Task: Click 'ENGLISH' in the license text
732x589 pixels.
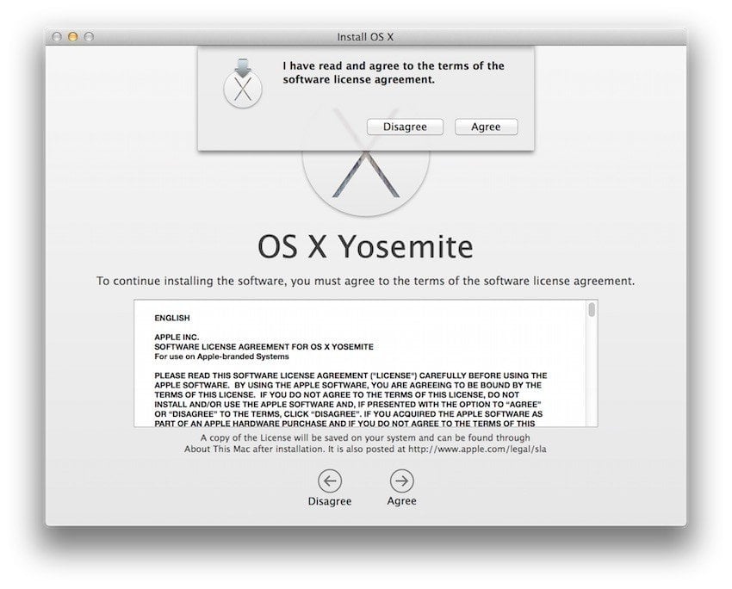Action: [x=172, y=318]
